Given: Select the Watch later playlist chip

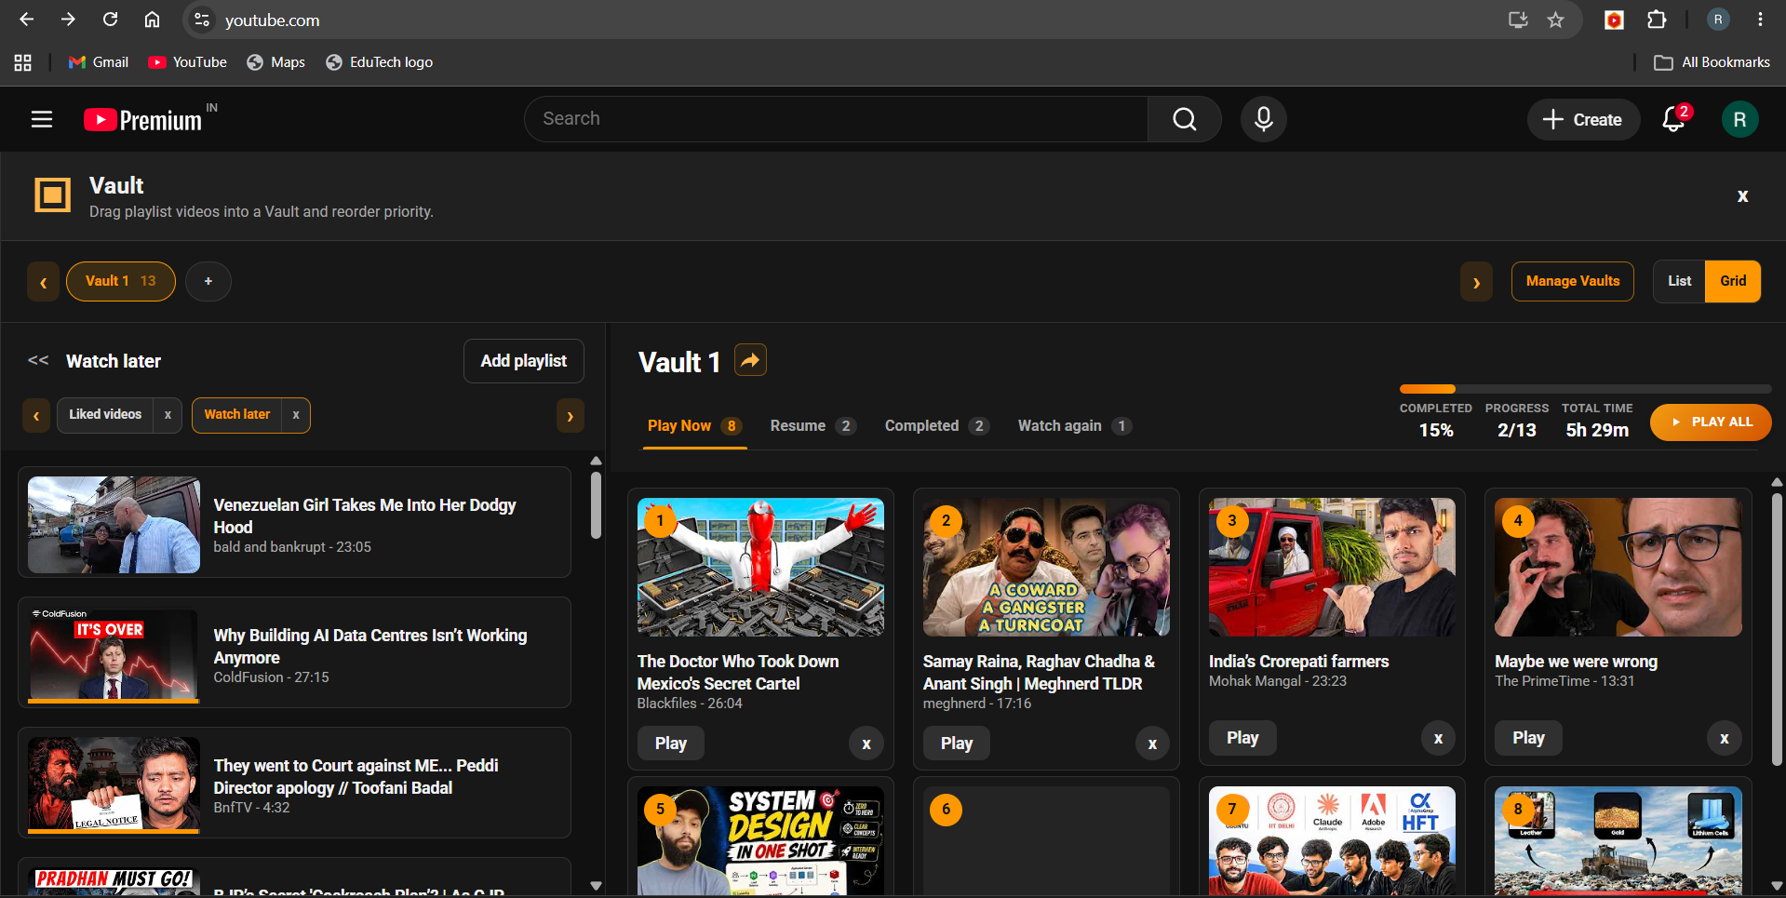Looking at the screenshot, I should click(x=237, y=415).
